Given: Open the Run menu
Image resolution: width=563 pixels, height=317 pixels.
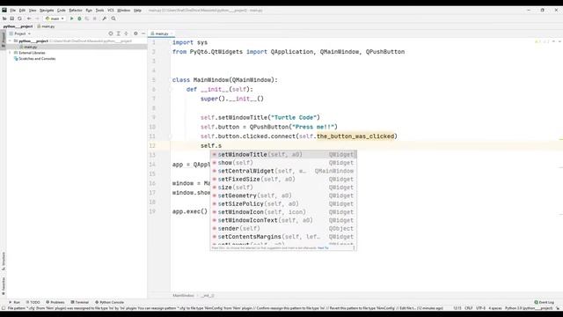Looking at the screenshot, I should coord(89,11).
